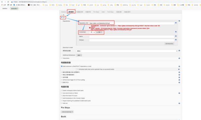Open the Add pre-build step dropdown

click(67, 112)
